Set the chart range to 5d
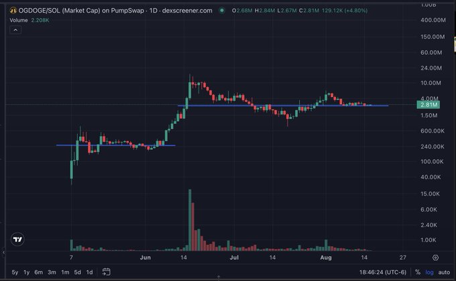Screen dimensions: 456x281 point(77,272)
